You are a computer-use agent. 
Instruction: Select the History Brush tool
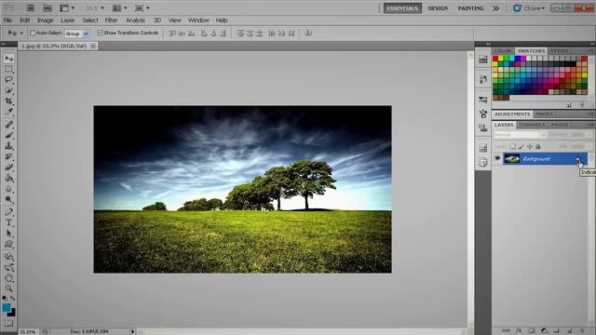pos(8,156)
